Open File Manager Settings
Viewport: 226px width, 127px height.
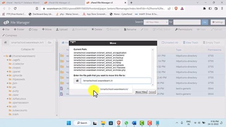(218, 22)
